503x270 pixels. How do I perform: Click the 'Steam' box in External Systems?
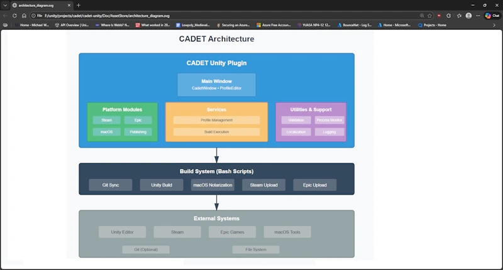pos(177,232)
